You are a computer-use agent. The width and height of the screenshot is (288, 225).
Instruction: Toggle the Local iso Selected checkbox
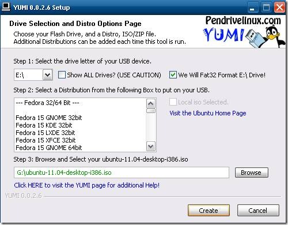coord(173,102)
